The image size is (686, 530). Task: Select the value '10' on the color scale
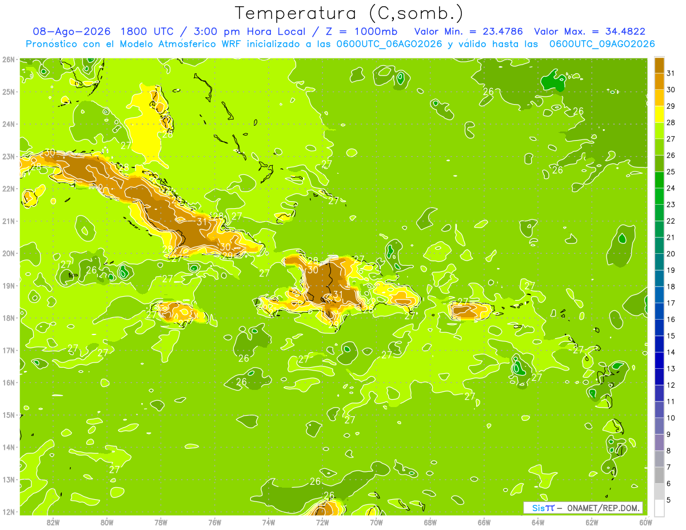coord(671,418)
